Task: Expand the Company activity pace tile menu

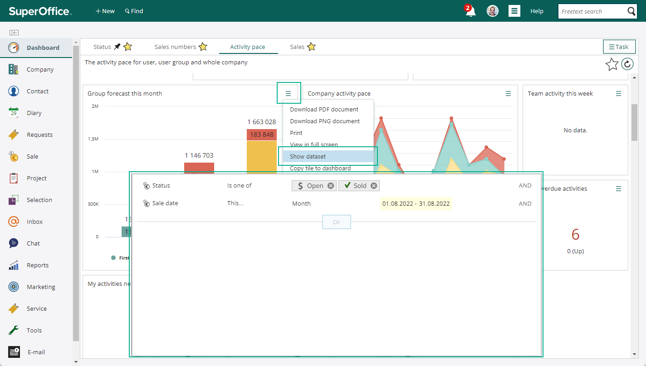Action: 508,93
